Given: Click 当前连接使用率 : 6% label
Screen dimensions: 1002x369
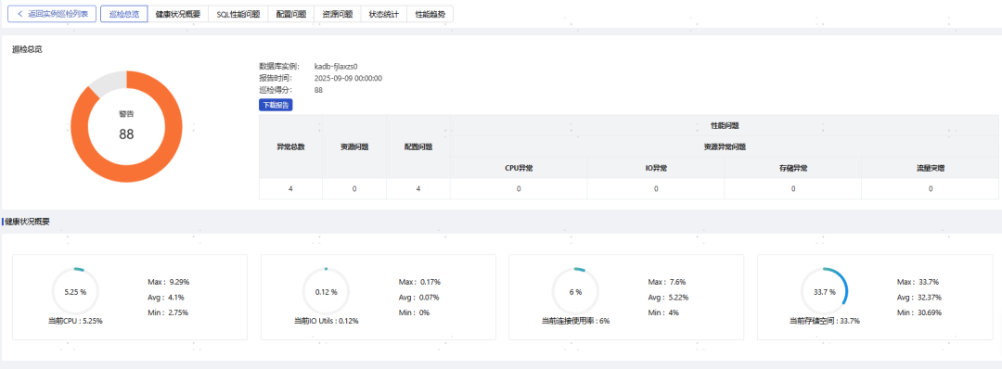Looking at the screenshot, I should pos(575,321).
